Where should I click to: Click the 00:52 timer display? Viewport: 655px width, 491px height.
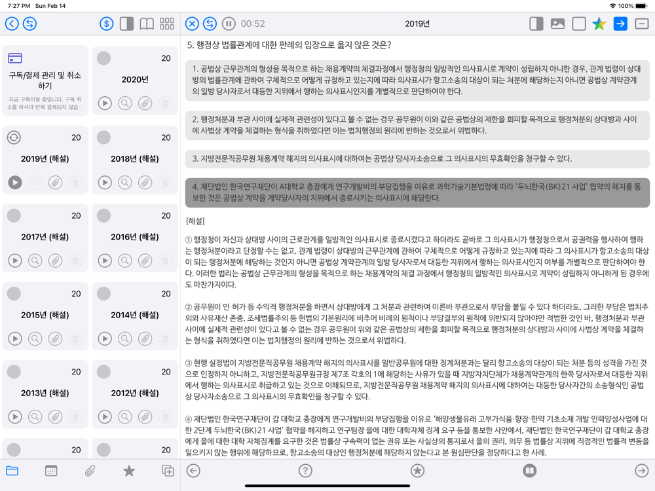tap(253, 24)
